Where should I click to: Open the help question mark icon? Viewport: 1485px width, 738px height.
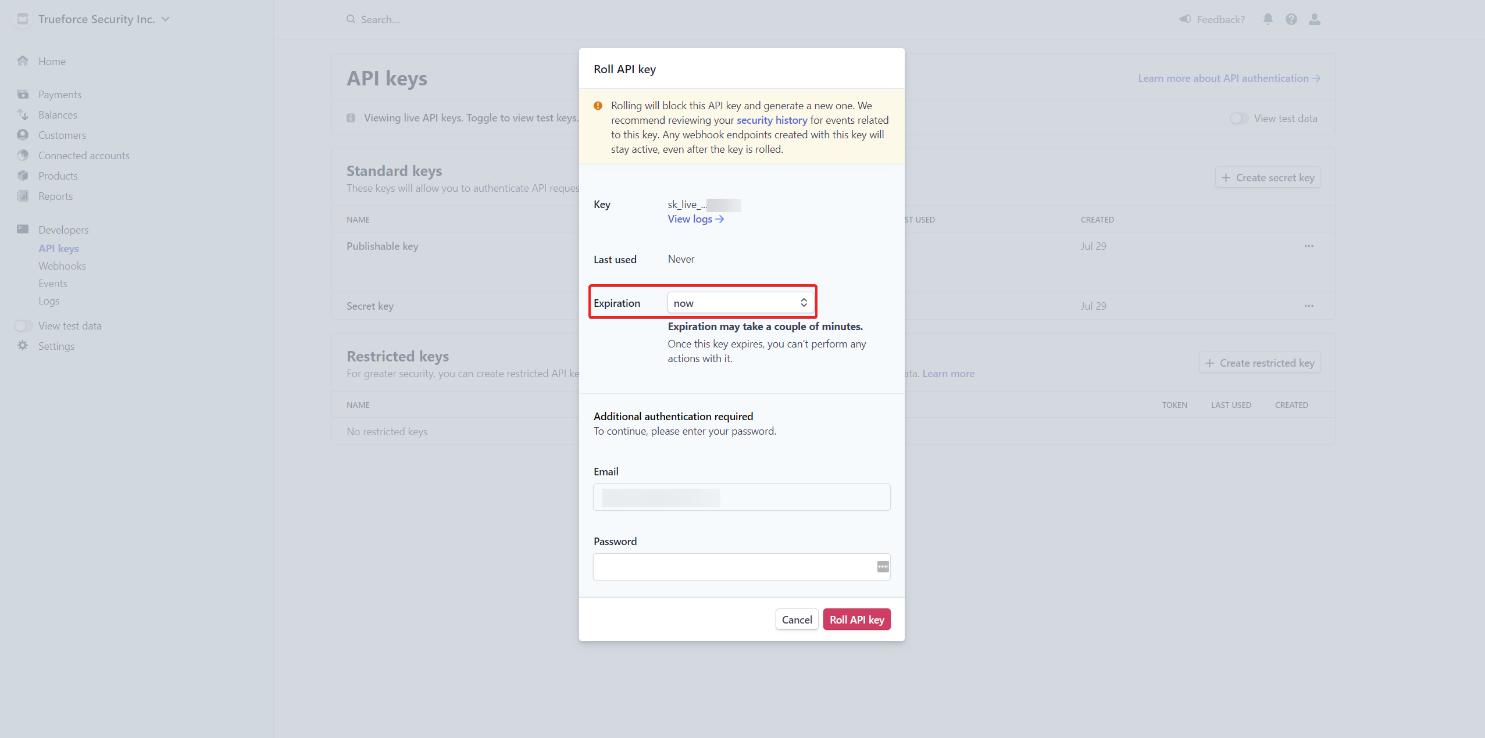pos(1291,19)
